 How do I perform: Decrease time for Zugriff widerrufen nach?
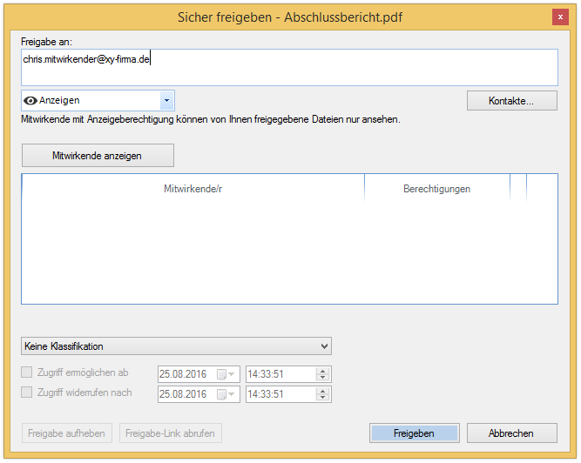click(x=323, y=397)
